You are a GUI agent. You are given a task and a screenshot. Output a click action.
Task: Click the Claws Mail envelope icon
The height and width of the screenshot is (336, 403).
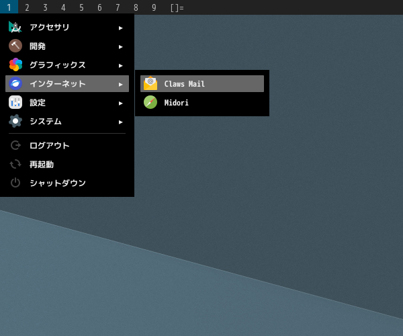pos(150,83)
